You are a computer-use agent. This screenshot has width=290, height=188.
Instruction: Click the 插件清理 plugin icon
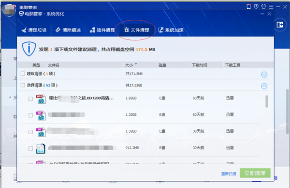coord(92,30)
